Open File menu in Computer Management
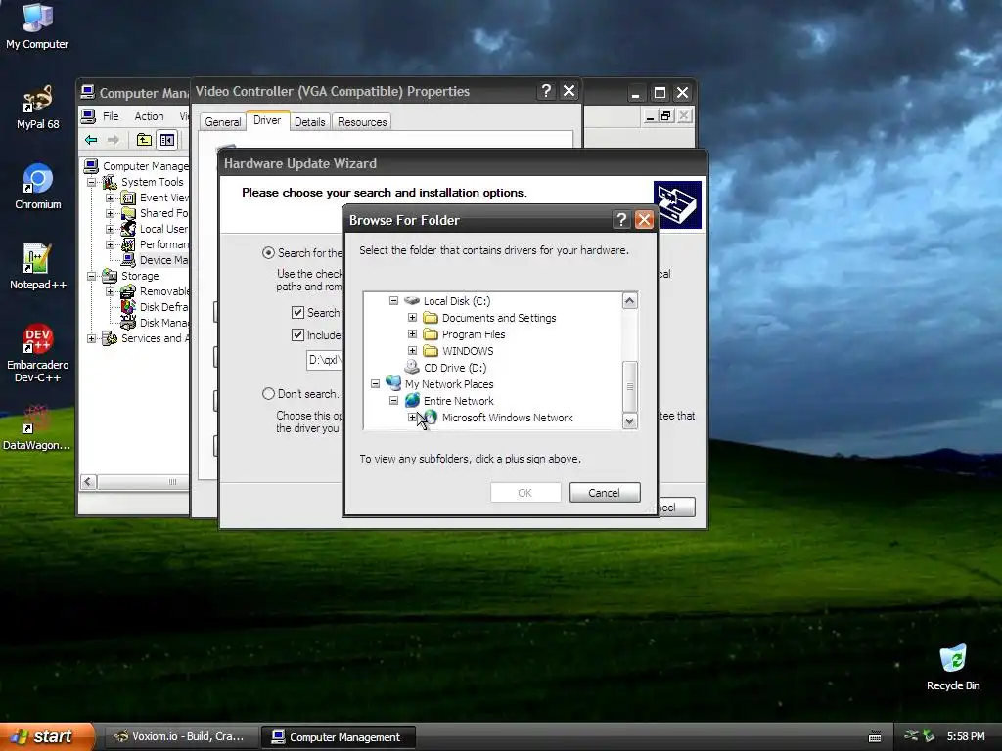Screen dimensions: 1002x751 111,116
